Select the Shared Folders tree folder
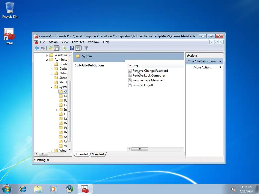 (x=61, y=78)
